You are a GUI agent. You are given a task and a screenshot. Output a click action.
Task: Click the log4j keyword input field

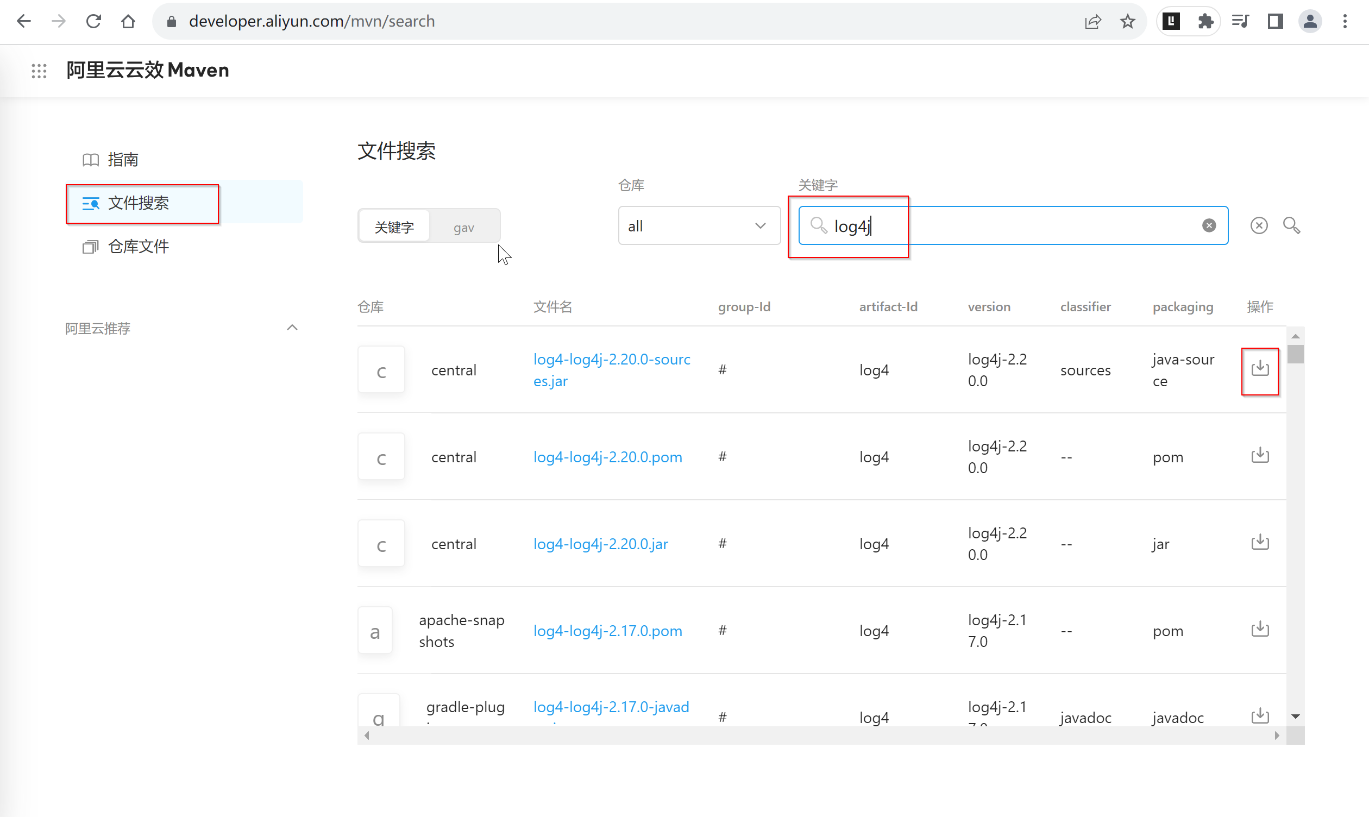[1013, 226]
